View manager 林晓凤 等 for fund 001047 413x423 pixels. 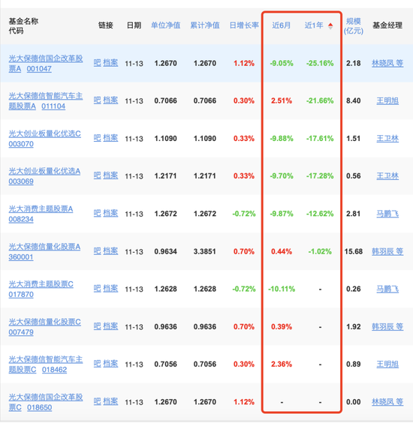[x=387, y=64]
